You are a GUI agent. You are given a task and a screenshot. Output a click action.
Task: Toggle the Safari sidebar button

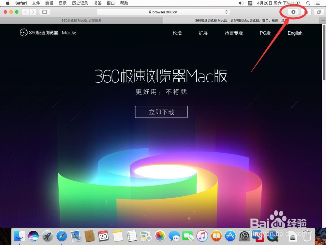(x=44, y=12)
